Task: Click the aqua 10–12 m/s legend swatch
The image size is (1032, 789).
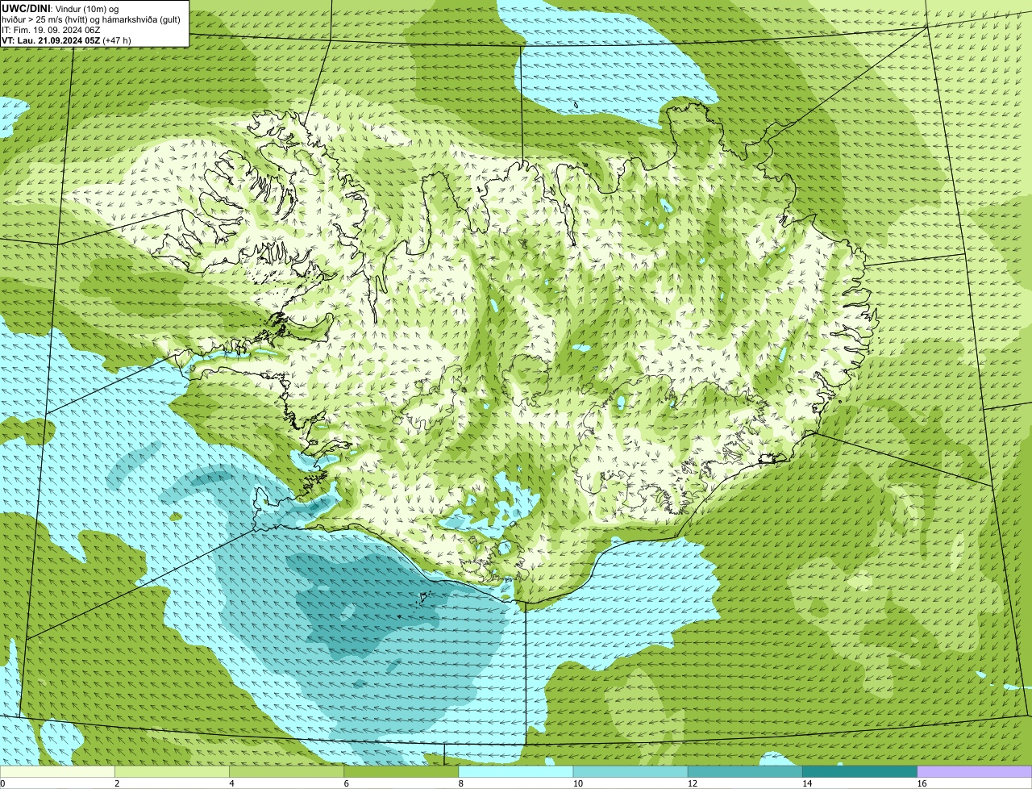Action: point(630,772)
